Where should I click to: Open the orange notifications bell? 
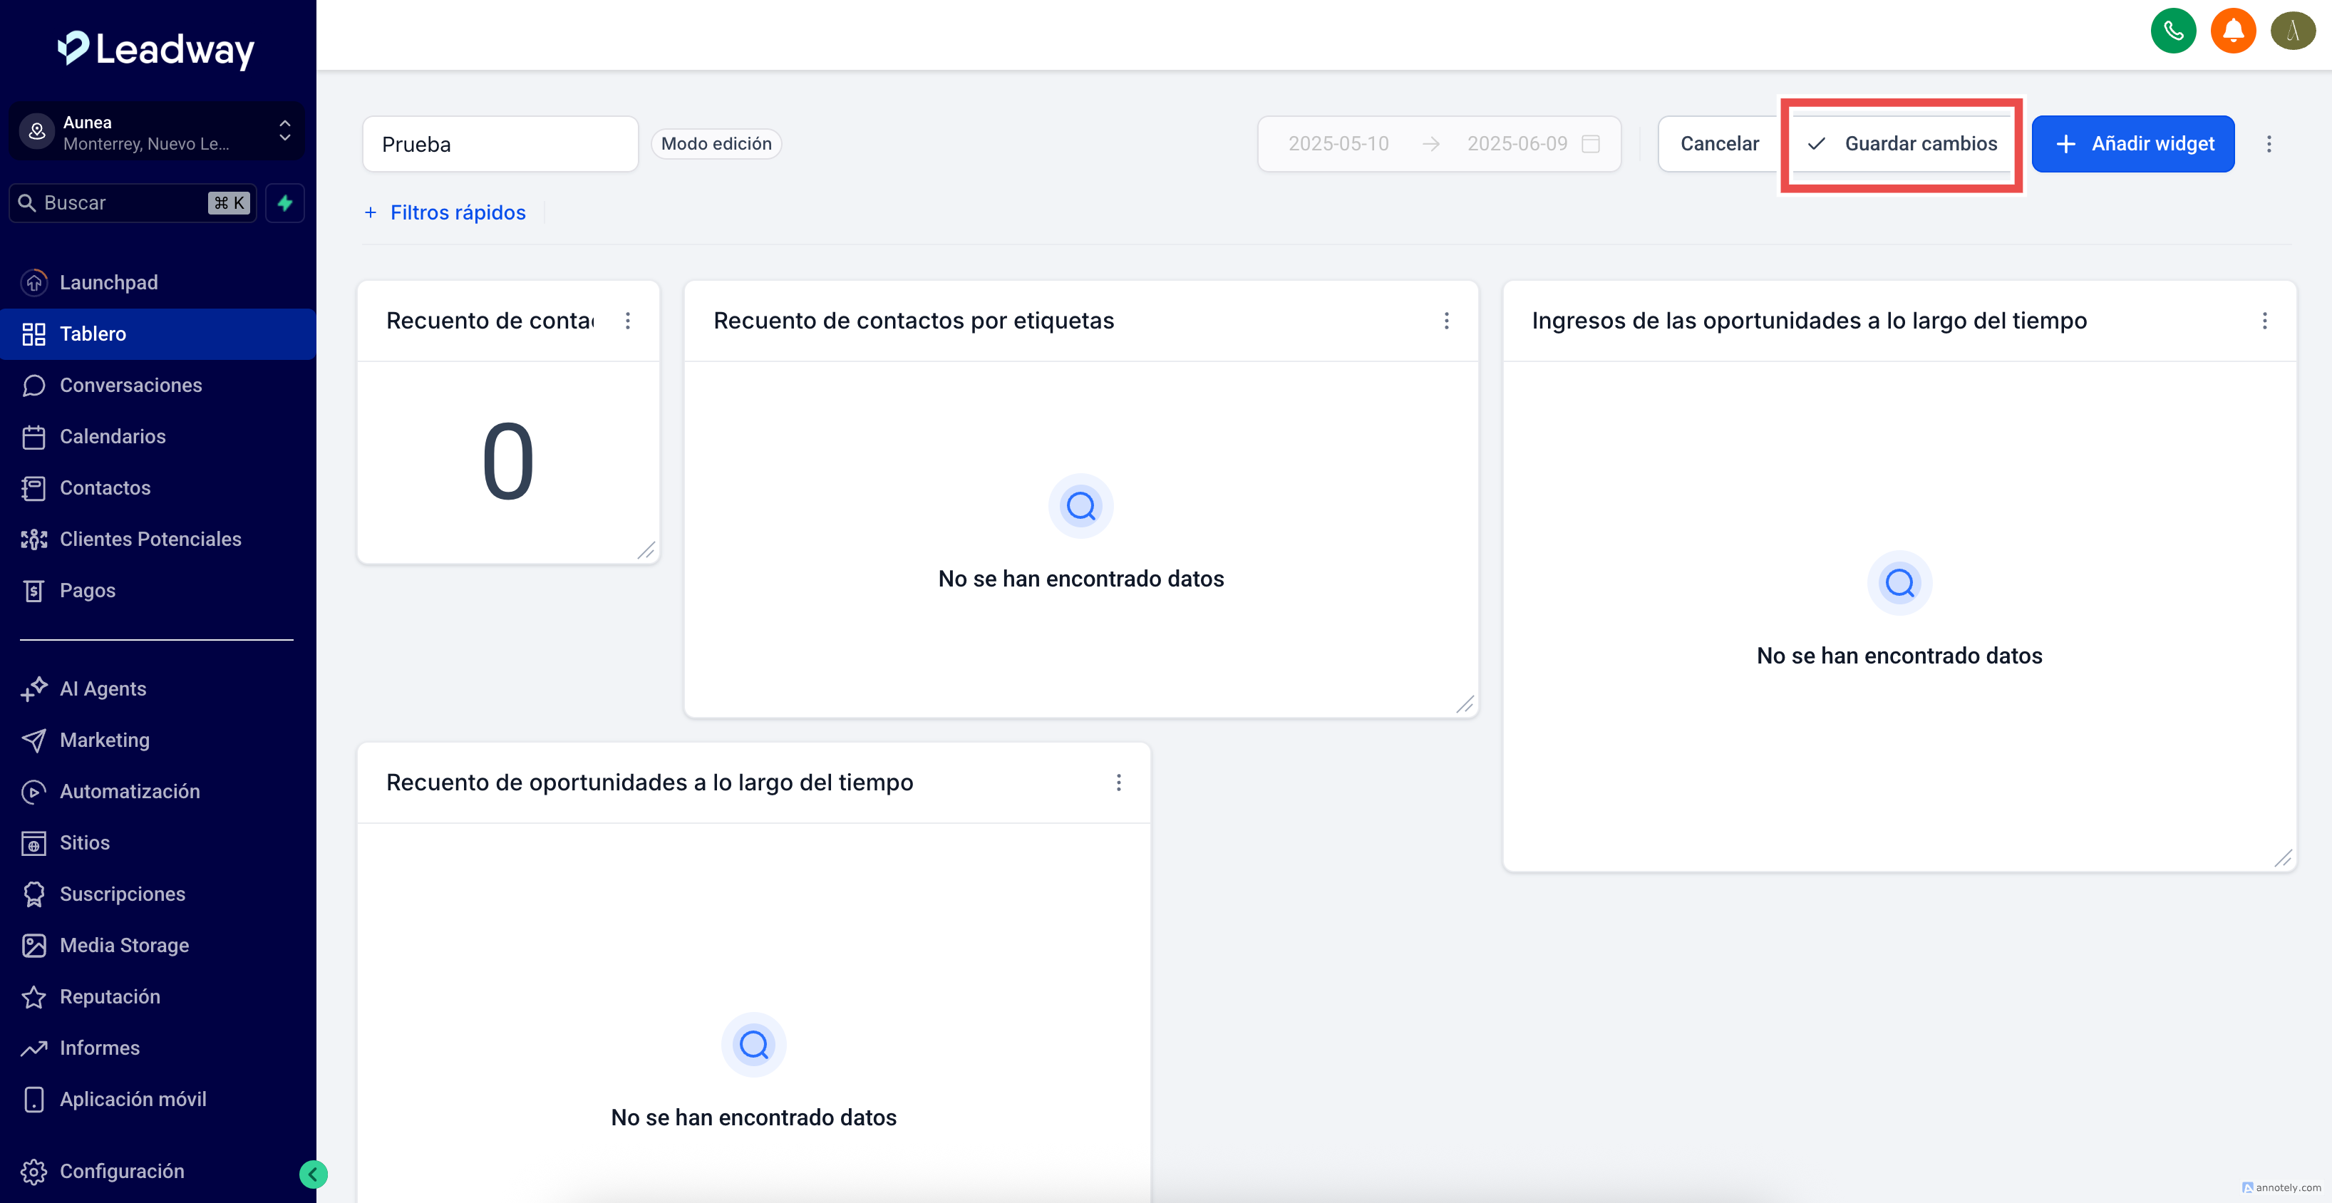[2232, 31]
